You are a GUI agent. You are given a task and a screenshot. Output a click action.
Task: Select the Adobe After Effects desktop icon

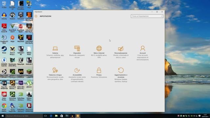21,85
